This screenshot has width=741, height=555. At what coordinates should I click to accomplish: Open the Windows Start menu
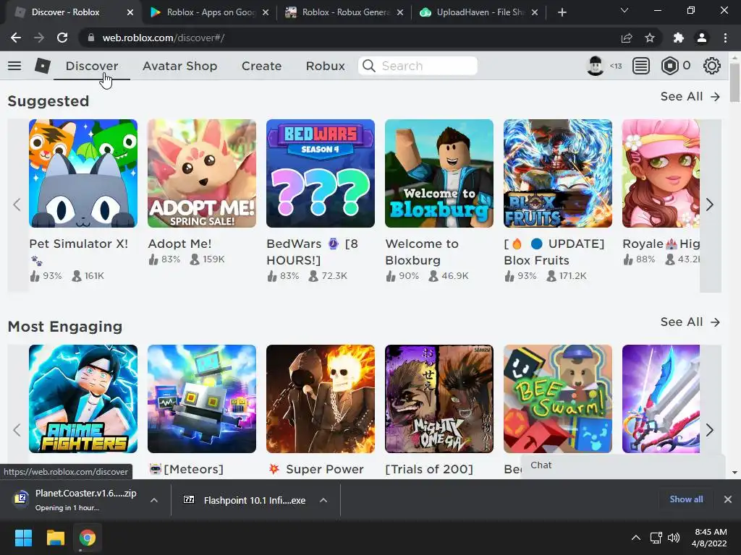(23, 538)
